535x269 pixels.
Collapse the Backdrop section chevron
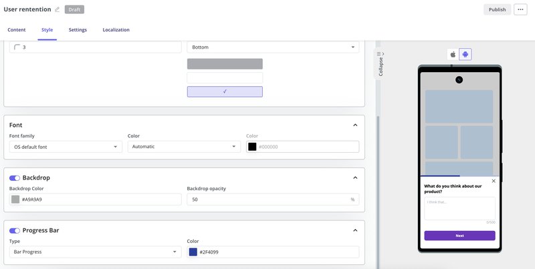[x=355, y=178]
